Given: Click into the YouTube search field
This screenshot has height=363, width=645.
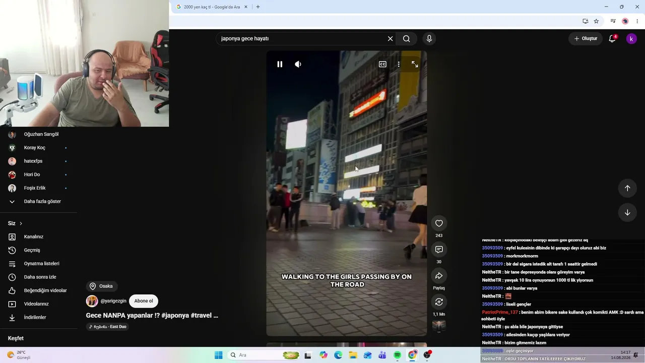Looking at the screenshot, I should pos(301,38).
